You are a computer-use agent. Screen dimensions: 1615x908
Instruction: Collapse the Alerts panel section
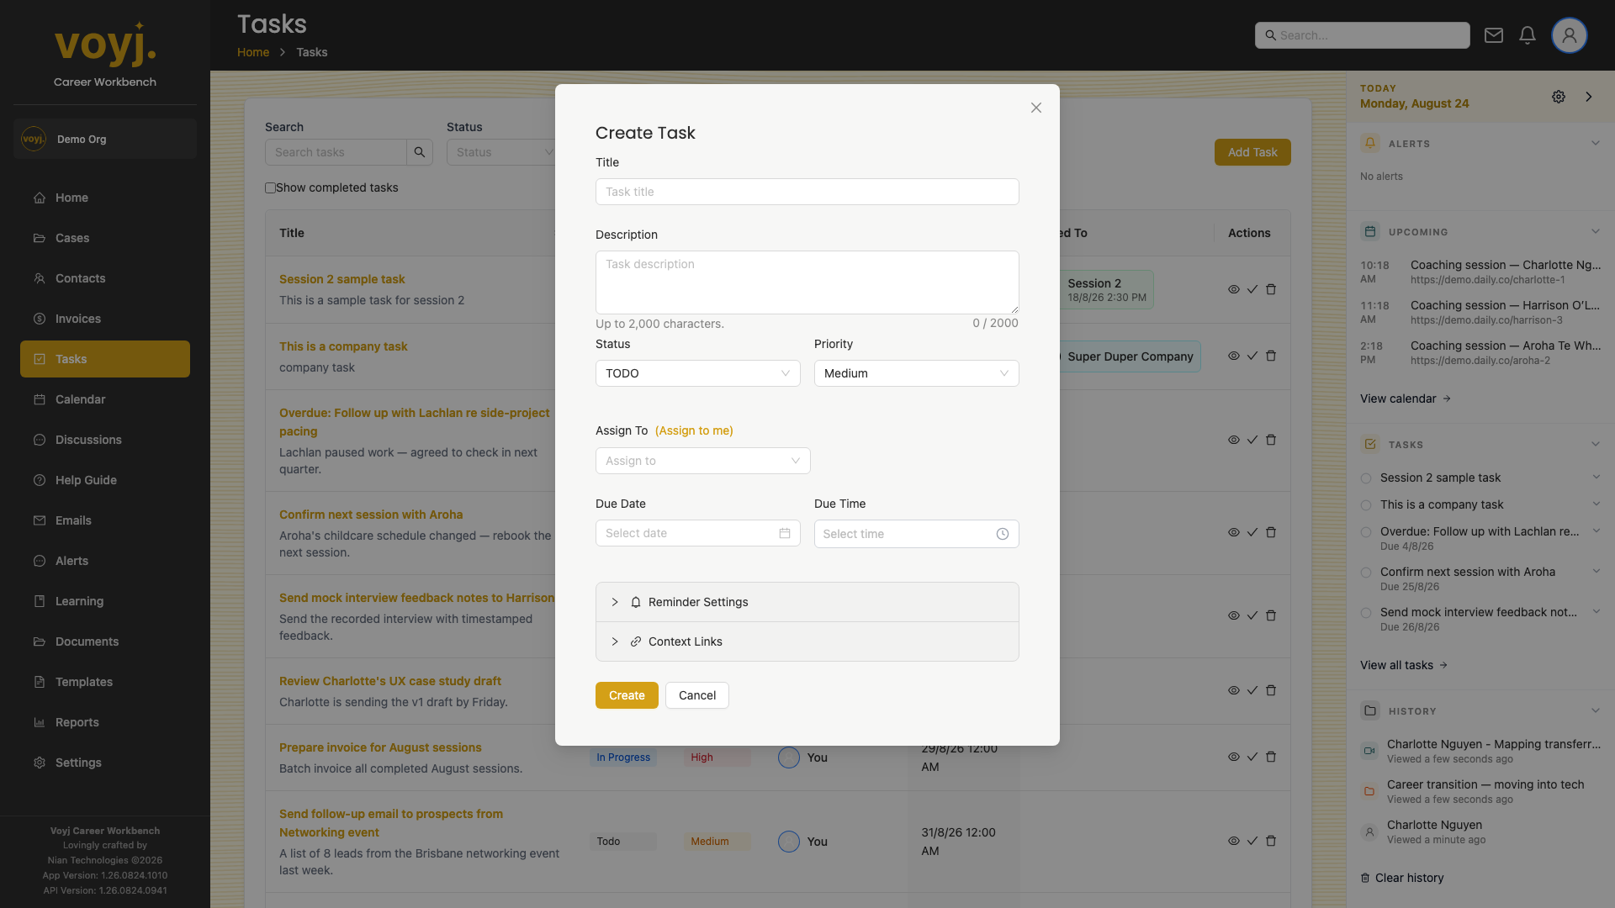point(1596,143)
